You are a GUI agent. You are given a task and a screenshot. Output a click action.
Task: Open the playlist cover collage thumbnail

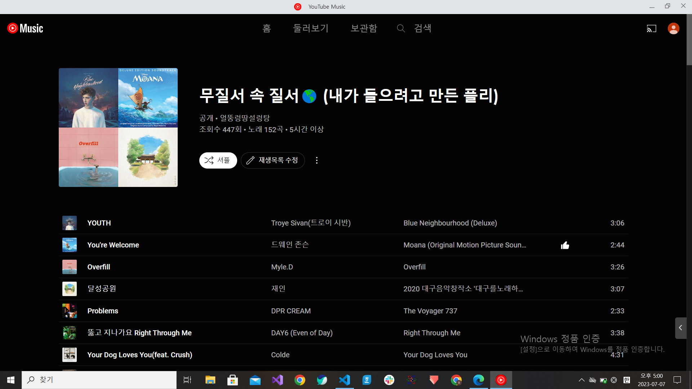(118, 128)
